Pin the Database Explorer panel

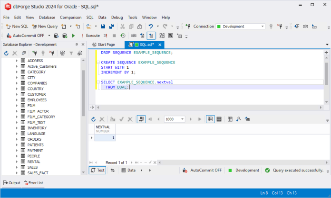(77, 45)
